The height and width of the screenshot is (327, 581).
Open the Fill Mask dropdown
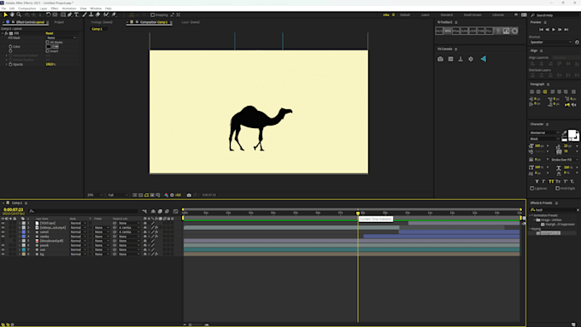point(62,38)
